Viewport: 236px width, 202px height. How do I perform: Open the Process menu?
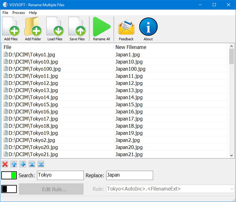click(19, 13)
